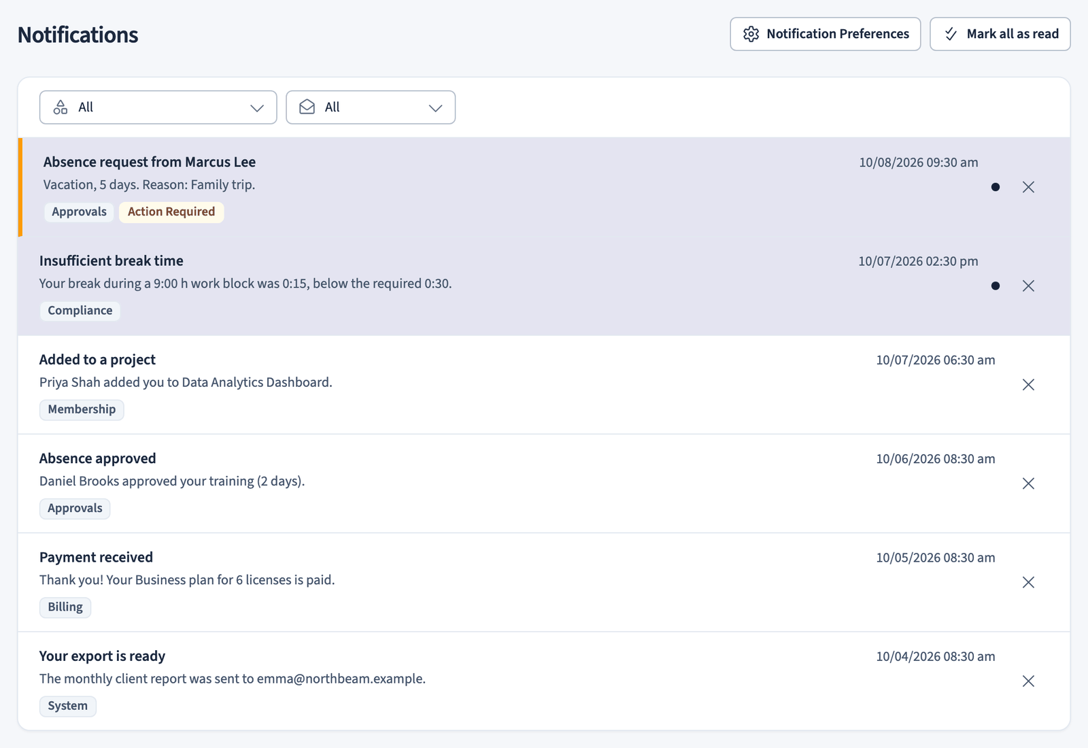Screen dimensions: 1088x748
Task: Click timestamp 10/07/2026 02:30 pm
Action: tap(919, 261)
